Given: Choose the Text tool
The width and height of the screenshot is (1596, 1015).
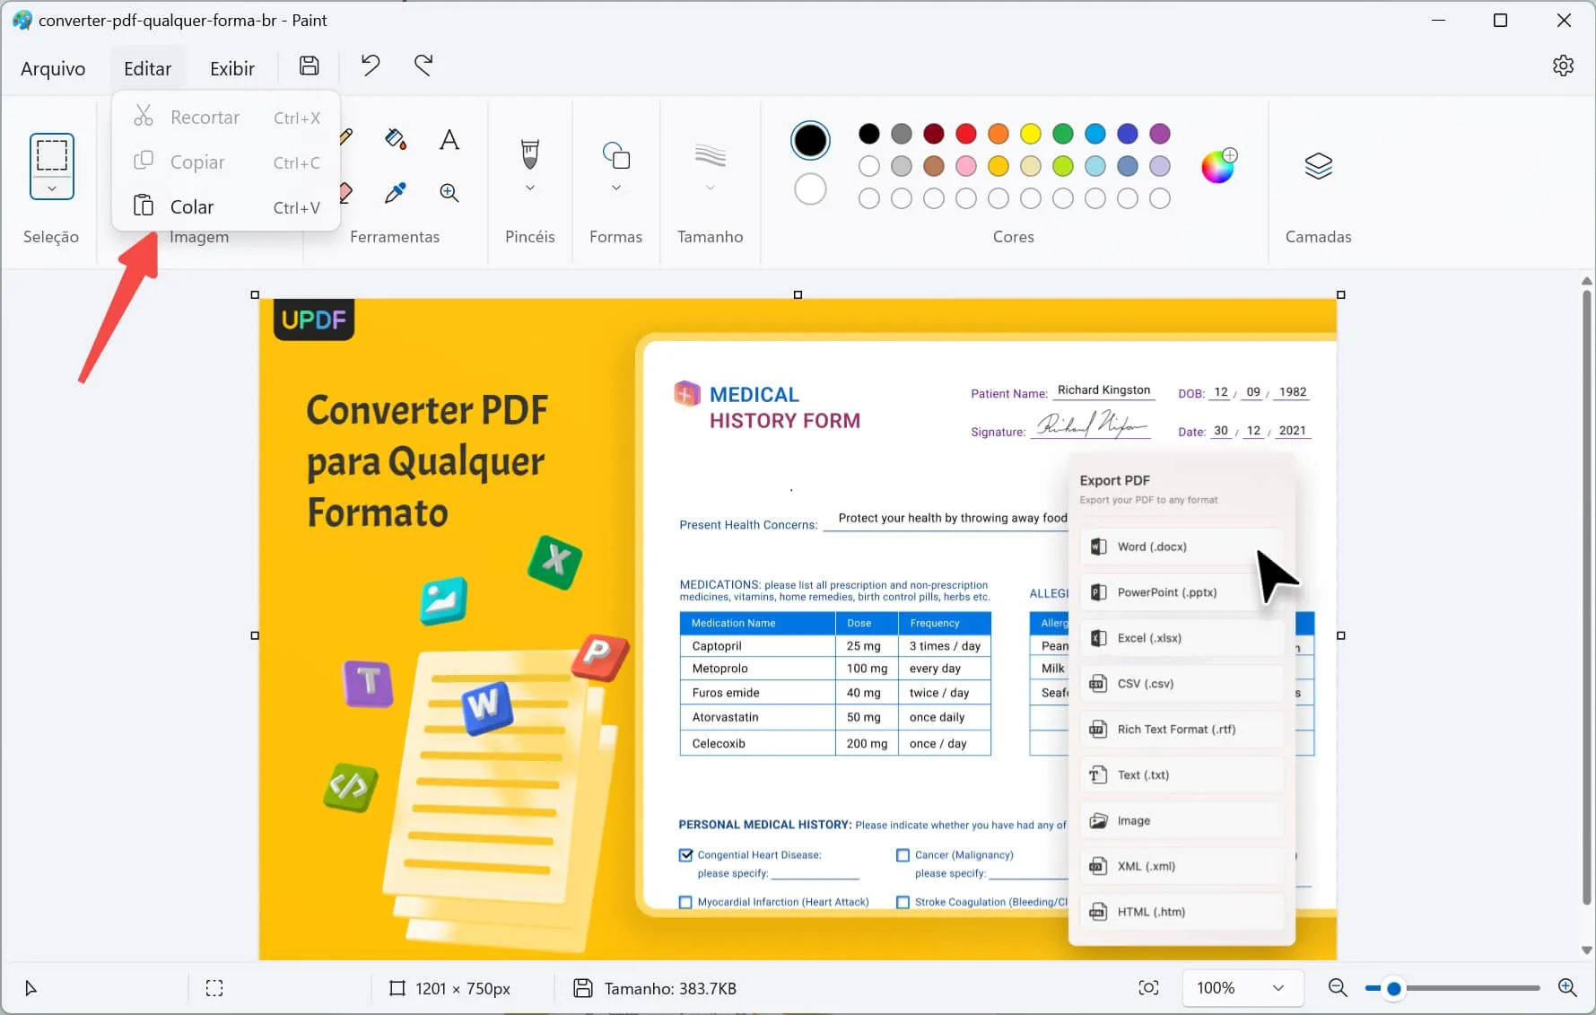Looking at the screenshot, I should (x=449, y=139).
